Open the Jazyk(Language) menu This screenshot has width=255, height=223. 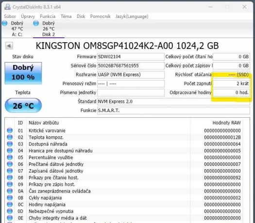132,16
